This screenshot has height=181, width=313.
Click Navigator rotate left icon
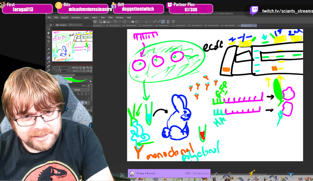(78, 71)
